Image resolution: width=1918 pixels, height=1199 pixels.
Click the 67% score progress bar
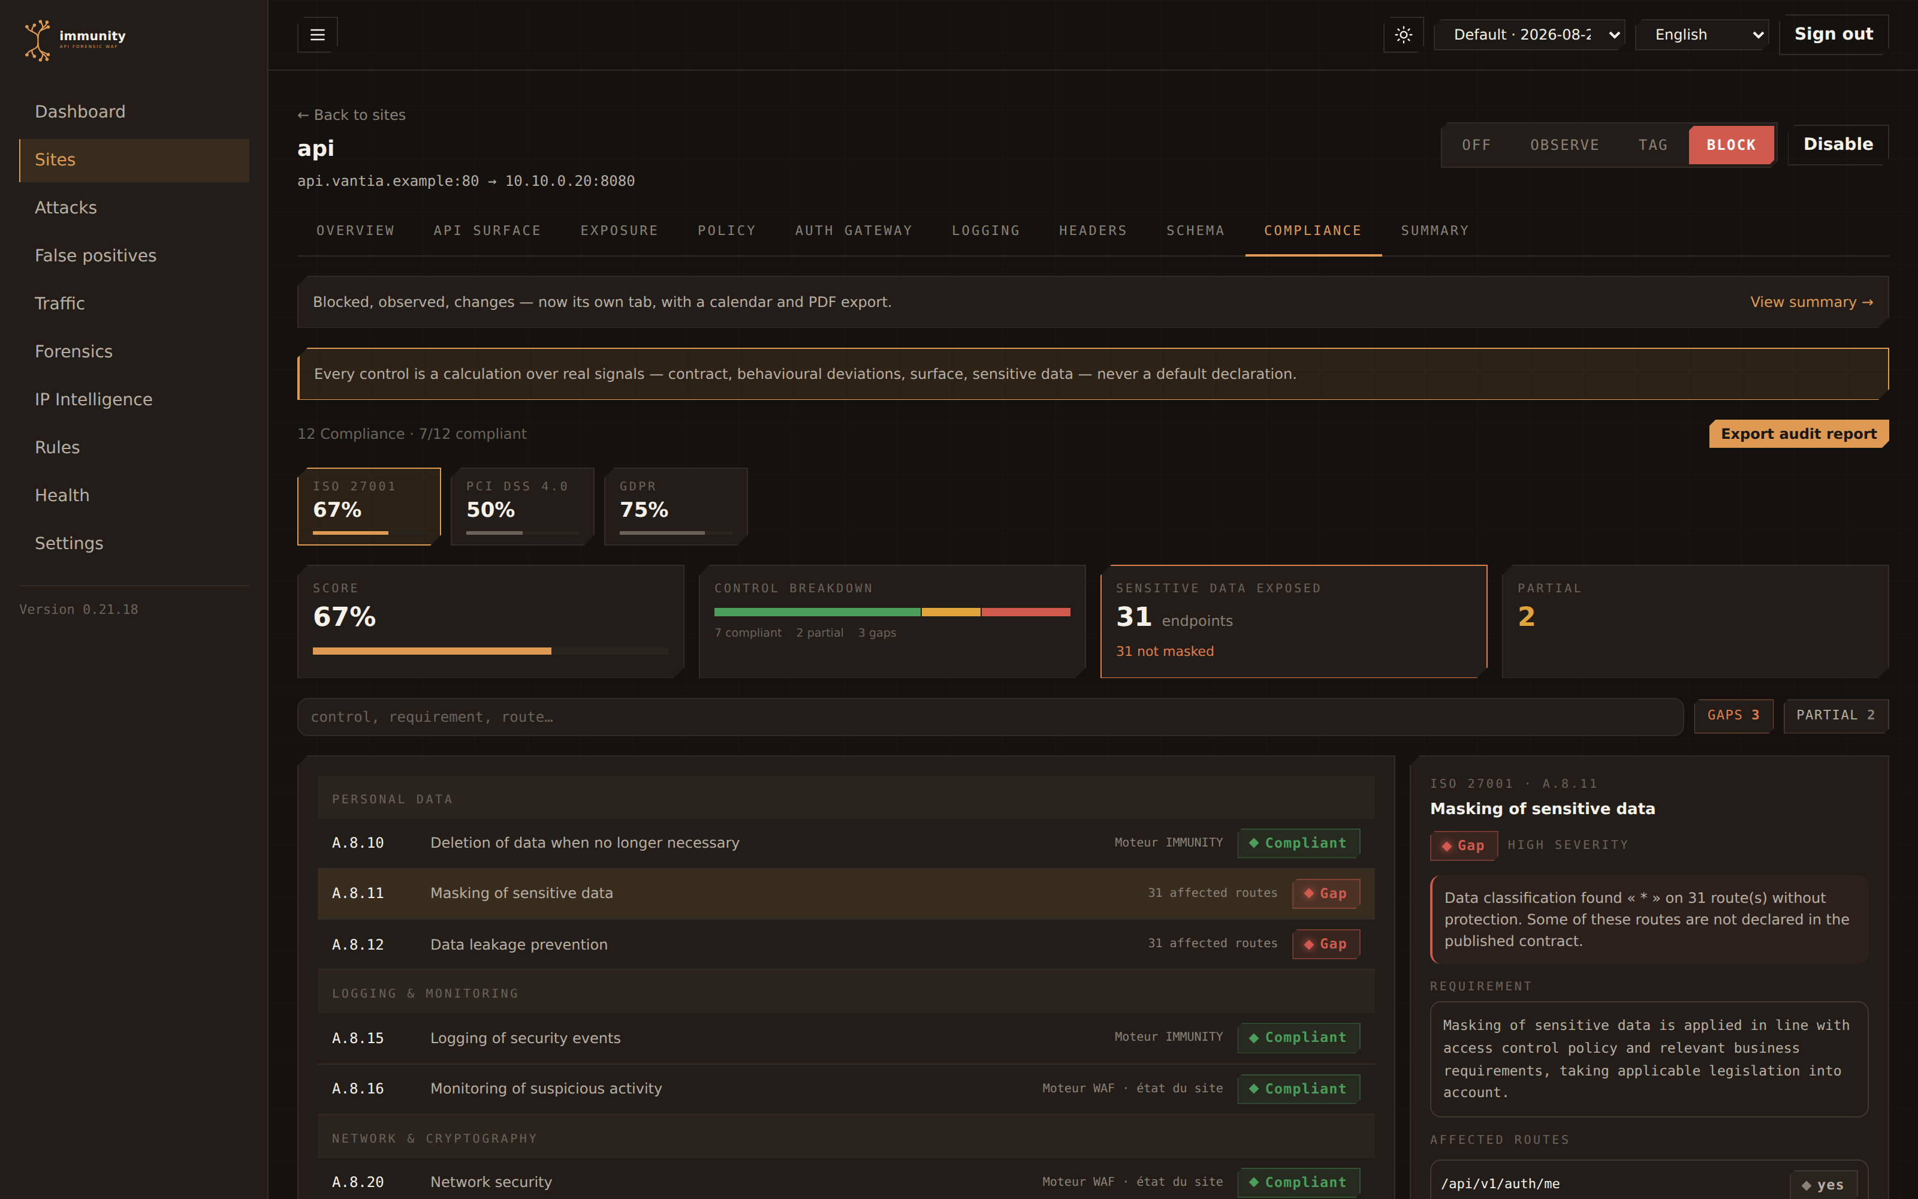(491, 651)
